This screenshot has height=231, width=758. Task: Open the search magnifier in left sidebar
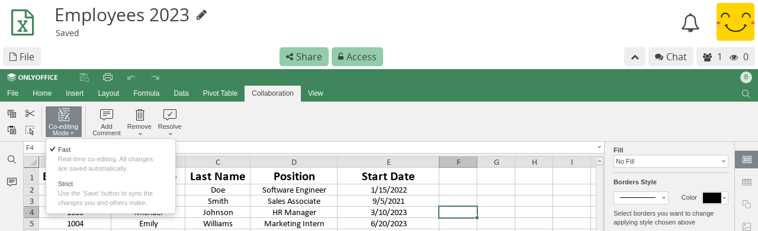(x=11, y=160)
